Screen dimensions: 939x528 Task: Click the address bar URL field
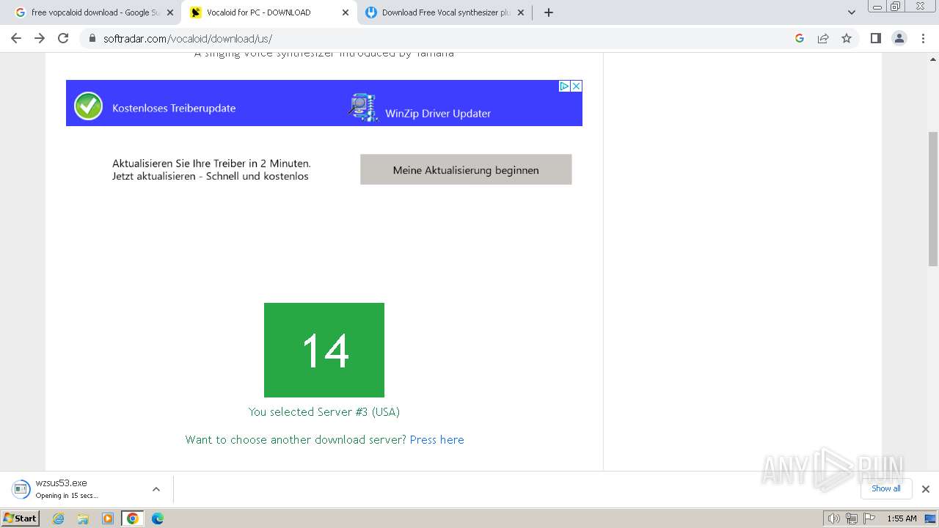pos(440,38)
